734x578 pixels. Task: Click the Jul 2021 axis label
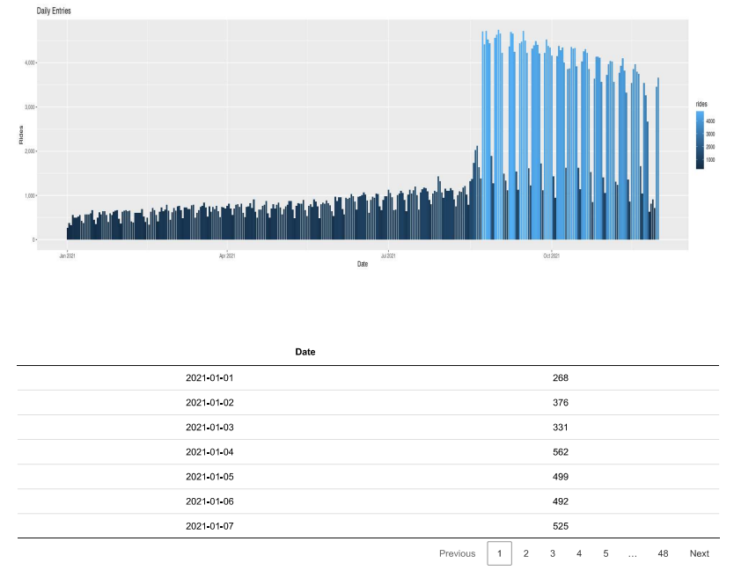click(x=388, y=256)
